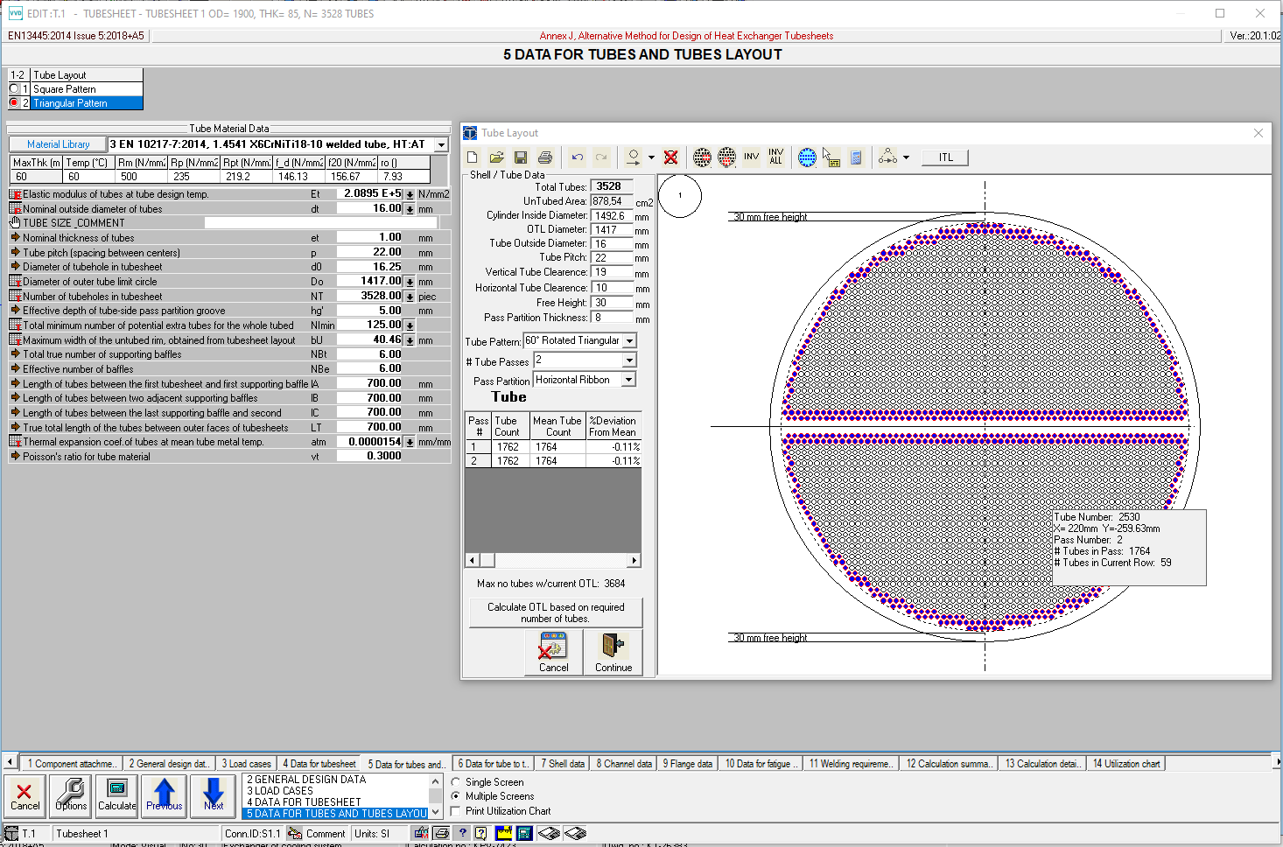Switch to 7 Shell data tab
The height and width of the screenshot is (847, 1283).
(562, 764)
